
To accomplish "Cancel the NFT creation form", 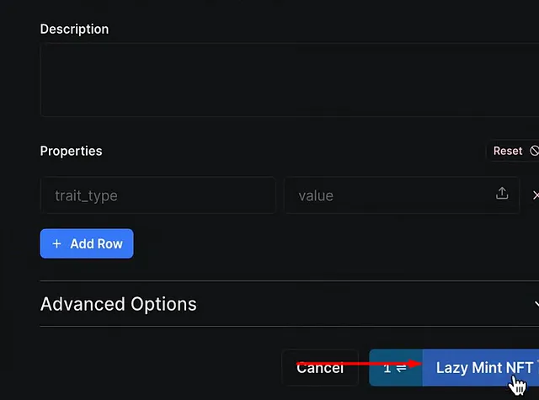I will point(320,368).
